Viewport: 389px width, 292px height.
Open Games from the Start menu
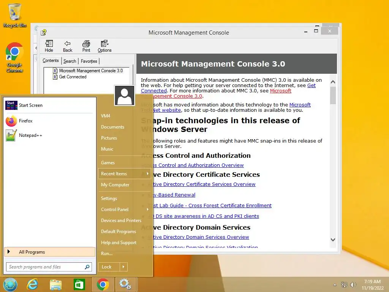tap(108, 163)
